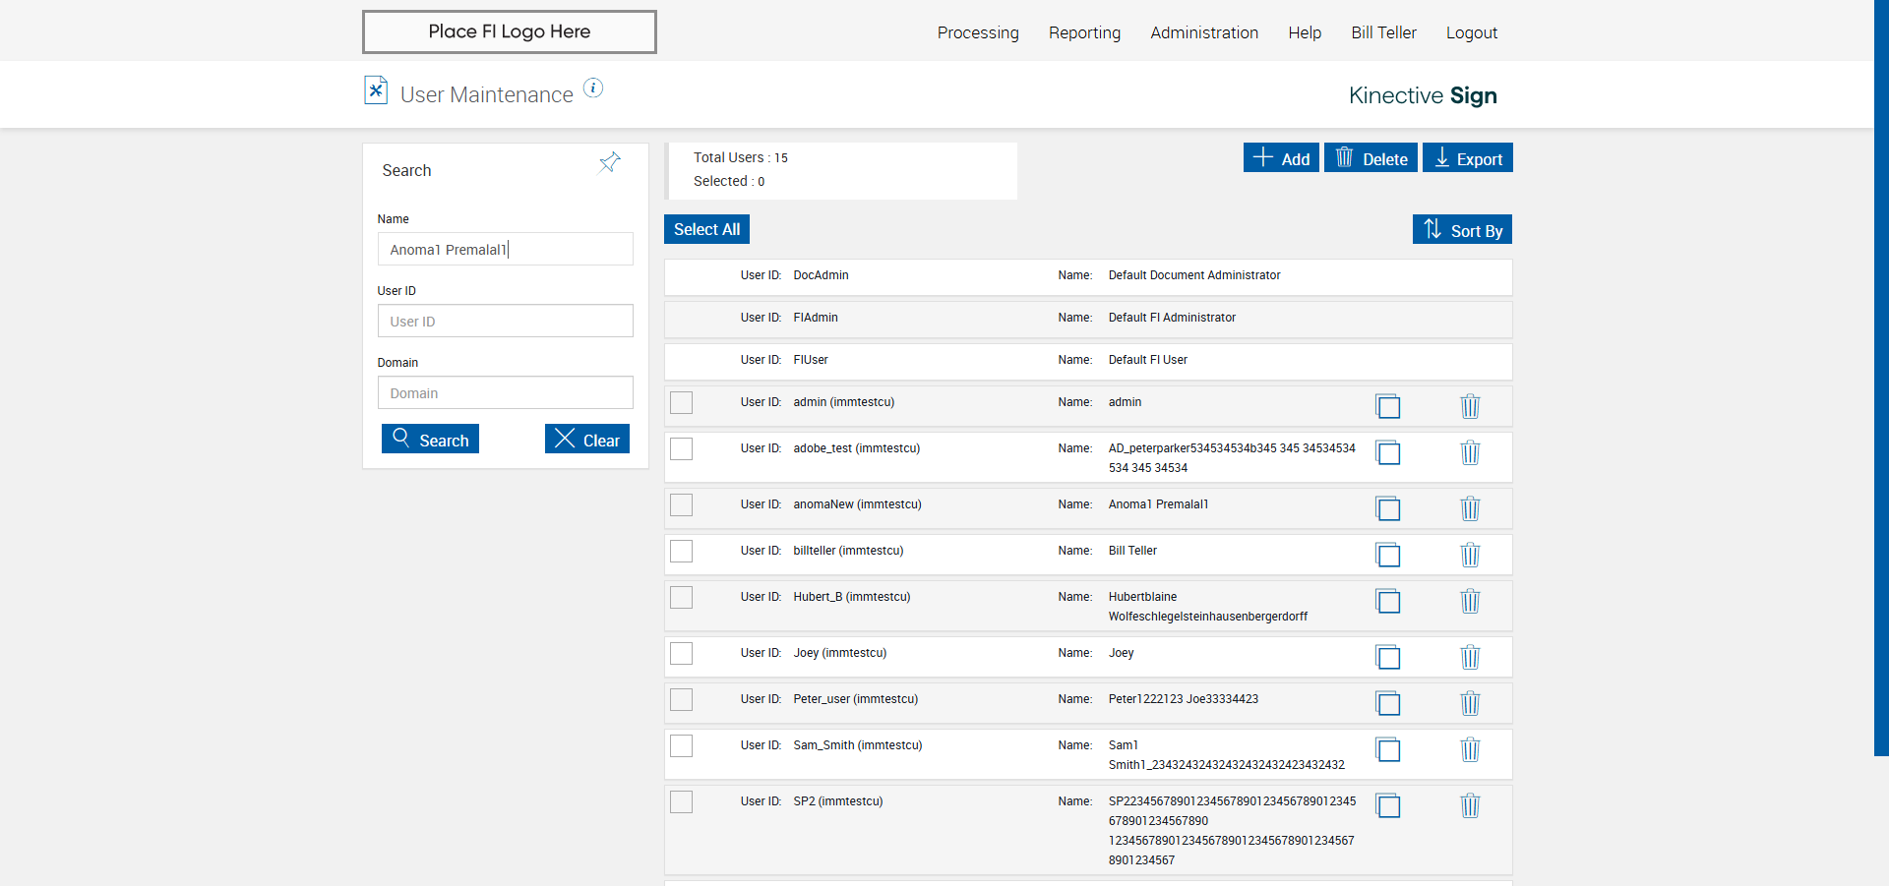Click into the User ID search field
Screen dimensions: 1889x886
[x=505, y=322]
